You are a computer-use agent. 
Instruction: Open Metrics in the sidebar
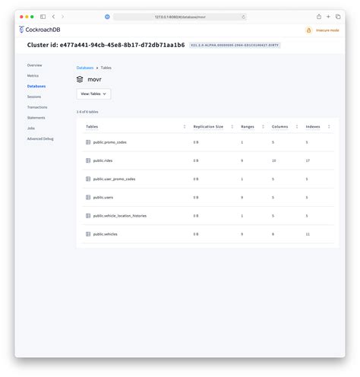click(33, 75)
